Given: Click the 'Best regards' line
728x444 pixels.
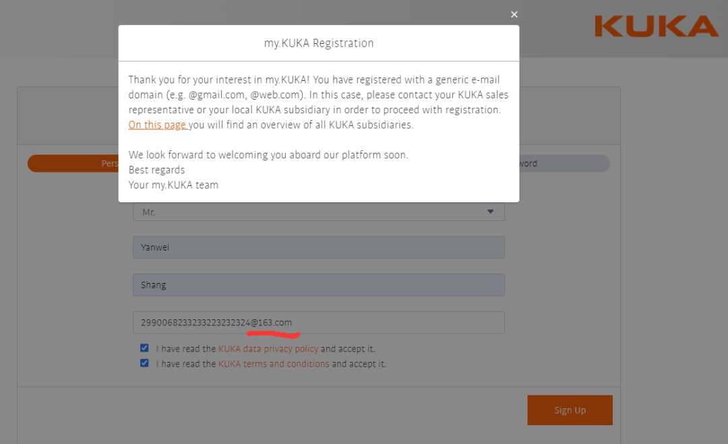Looking at the screenshot, I should pyautogui.click(x=156, y=170).
